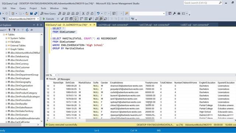236x133 pixels.
Task: Expand the System Tables node
Action: 6,38
